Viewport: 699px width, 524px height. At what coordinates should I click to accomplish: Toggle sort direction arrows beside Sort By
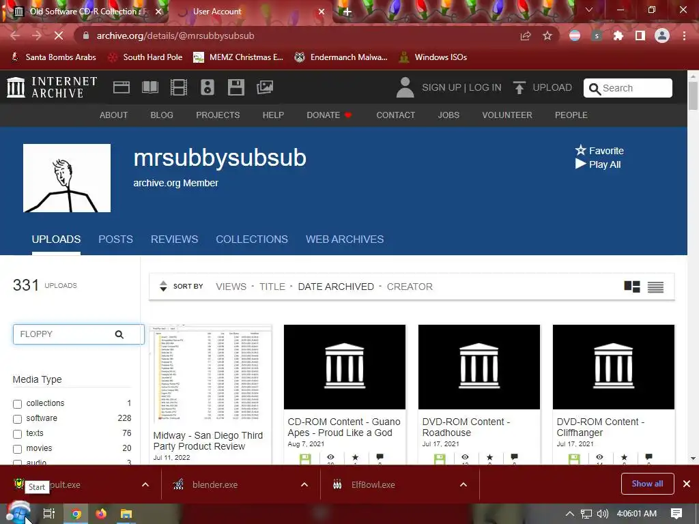[x=163, y=286]
